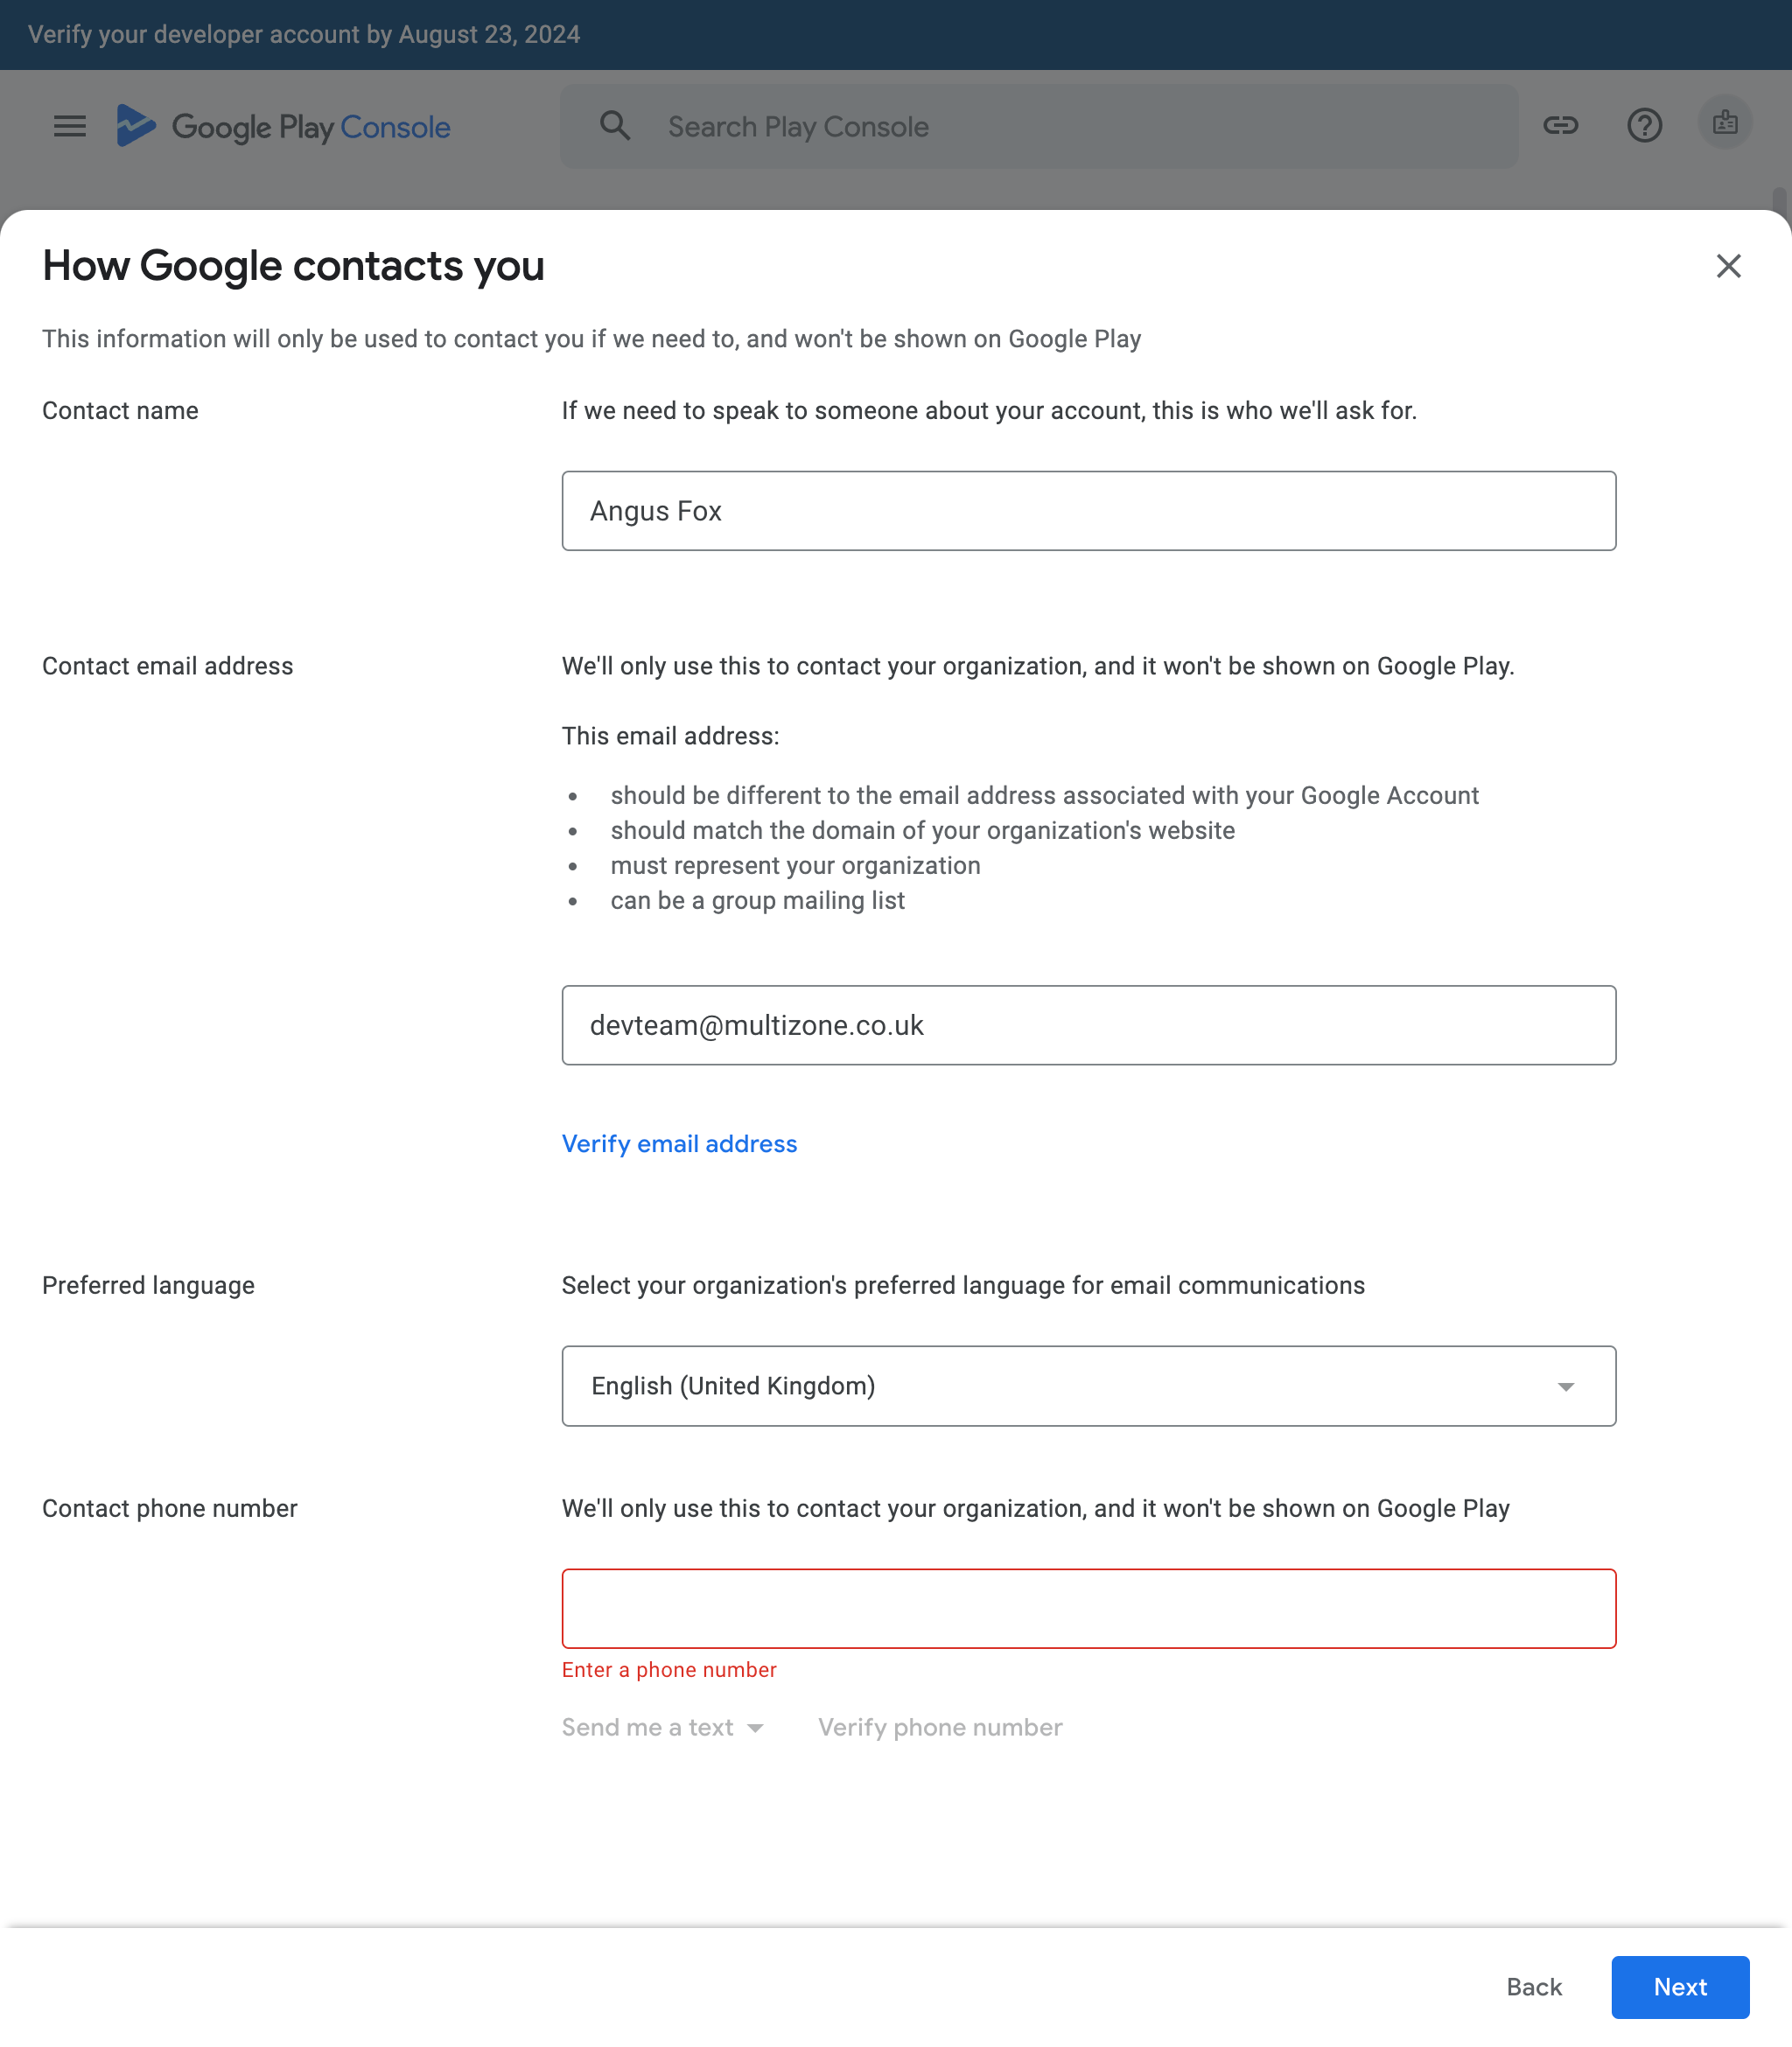Open the developer account badge icon

click(x=1725, y=124)
